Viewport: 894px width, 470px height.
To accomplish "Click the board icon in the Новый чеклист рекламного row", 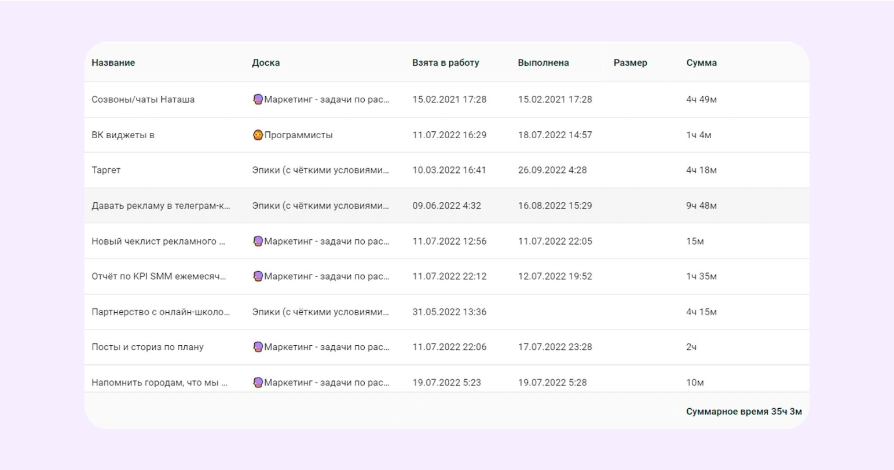I will point(258,241).
